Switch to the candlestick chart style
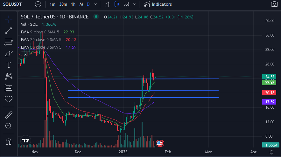 point(116,4)
